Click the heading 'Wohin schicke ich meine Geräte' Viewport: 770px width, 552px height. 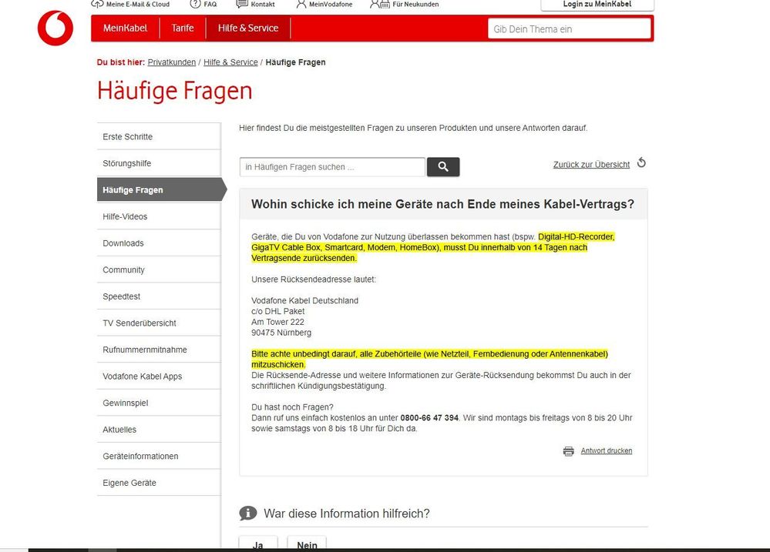pyautogui.click(x=442, y=204)
